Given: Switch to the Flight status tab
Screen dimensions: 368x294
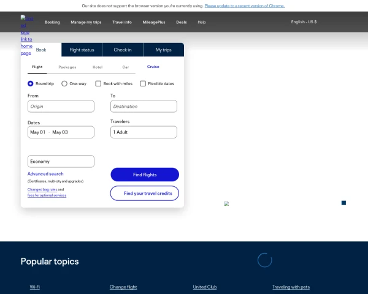Looking at the screenshot, I should (x=82, y=50).
